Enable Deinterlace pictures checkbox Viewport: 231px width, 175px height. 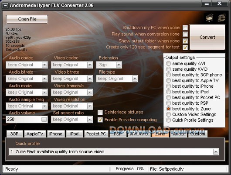100,113
